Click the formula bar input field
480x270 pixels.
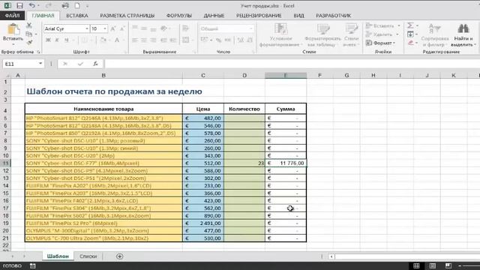tap(292, 64)
